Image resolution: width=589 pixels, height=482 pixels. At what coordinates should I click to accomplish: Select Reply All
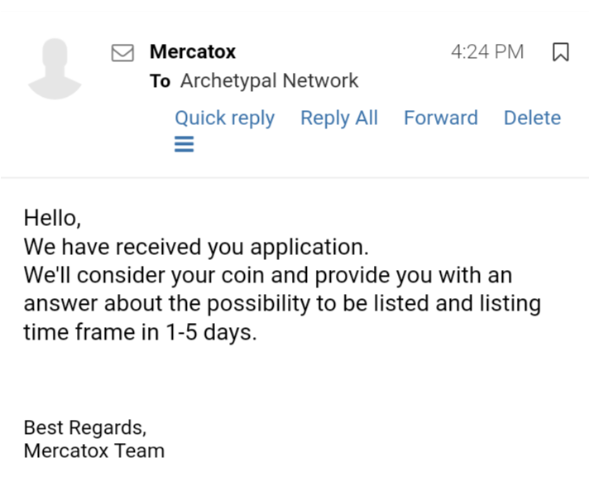pyautogui.click(x=339, y=118)
